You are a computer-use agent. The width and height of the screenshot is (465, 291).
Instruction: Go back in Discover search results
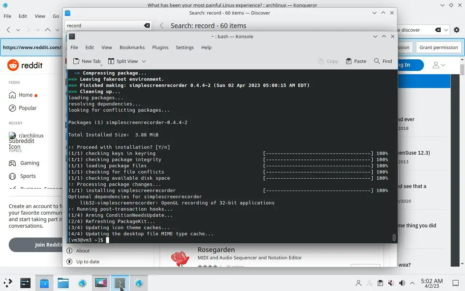162,25
